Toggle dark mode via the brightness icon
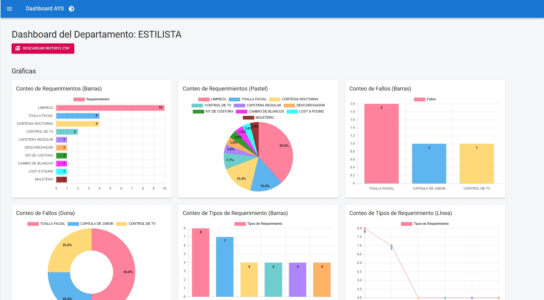This screenshot has height=300, width=544. click(x=71, y=9)
